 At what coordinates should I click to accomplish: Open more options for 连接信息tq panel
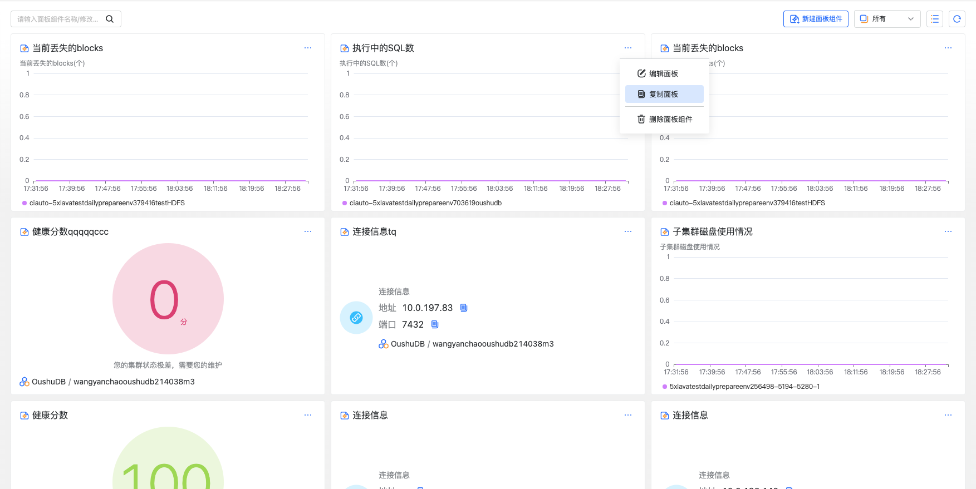pyautogui.click(x=627, y=231)
